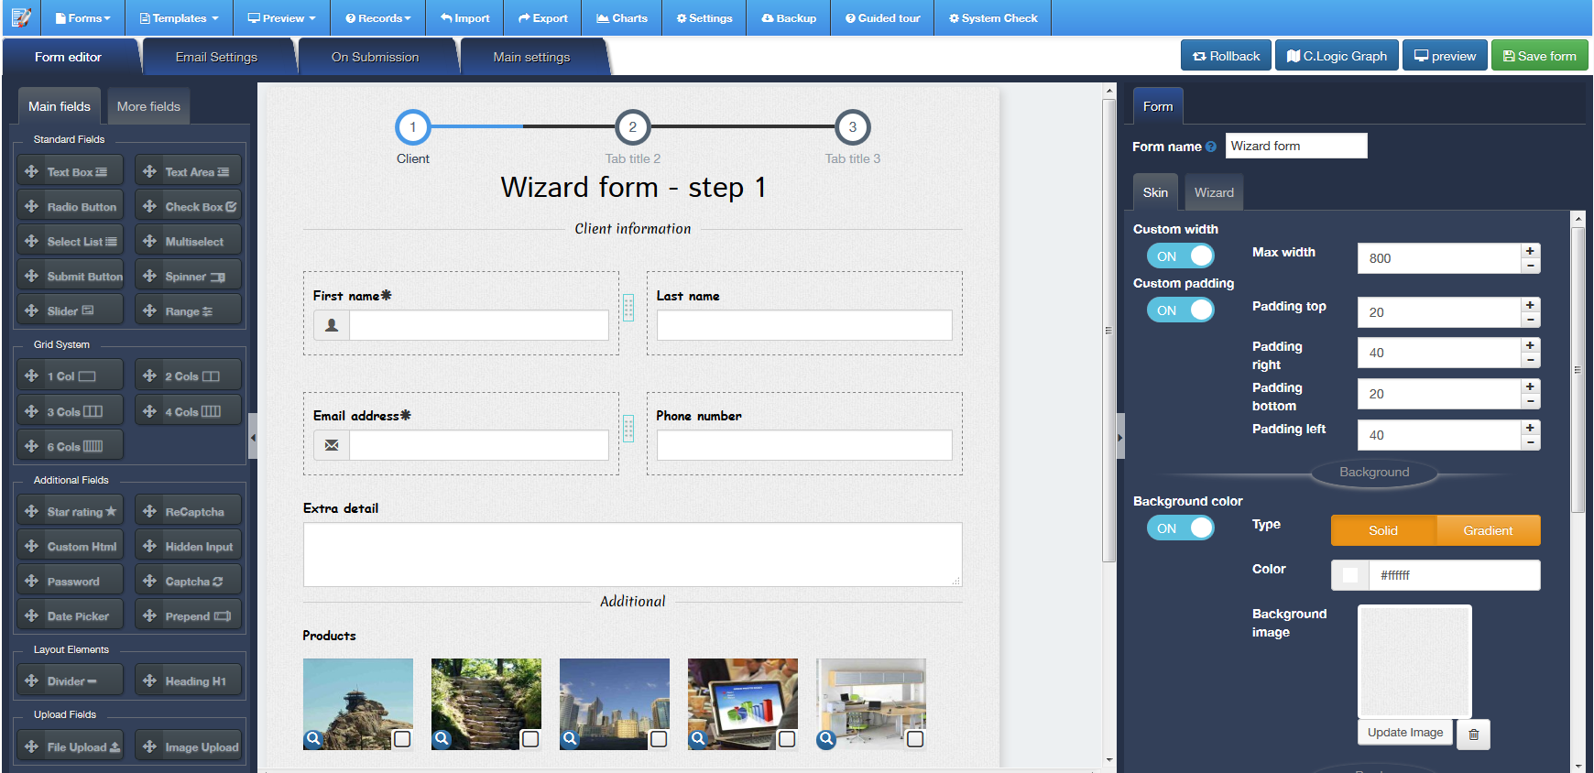Check the stone stairs product image checkbox
The height and width of the screenshot is (773, 1594).
click(530, 739)
